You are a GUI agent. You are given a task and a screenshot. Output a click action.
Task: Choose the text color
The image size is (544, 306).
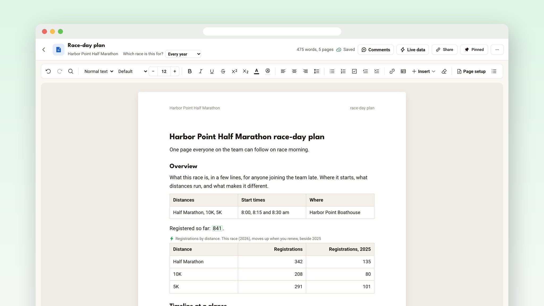point(256,71)
